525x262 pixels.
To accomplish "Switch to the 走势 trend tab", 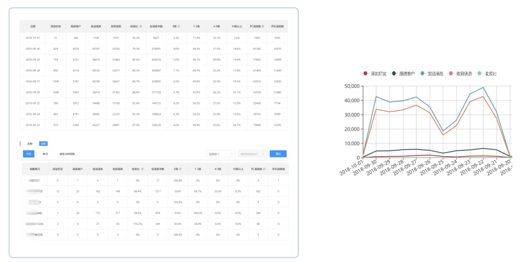I will pos(30,143).
